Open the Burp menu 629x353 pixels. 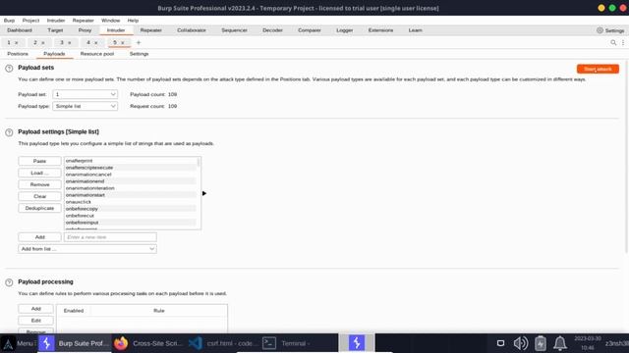pos(9,21)
